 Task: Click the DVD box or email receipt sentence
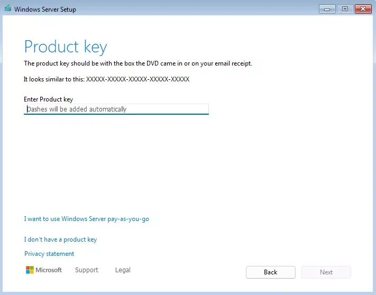coord(138,63)
